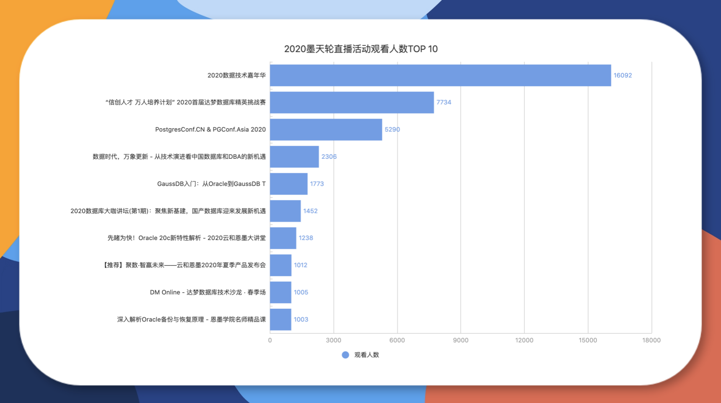Click the data value 1005
Image resolution: width=721 pixels, height=403 pixels.
301,292
